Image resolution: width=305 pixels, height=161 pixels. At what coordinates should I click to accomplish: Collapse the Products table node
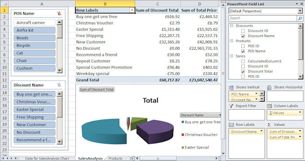(x=231, y=41)
